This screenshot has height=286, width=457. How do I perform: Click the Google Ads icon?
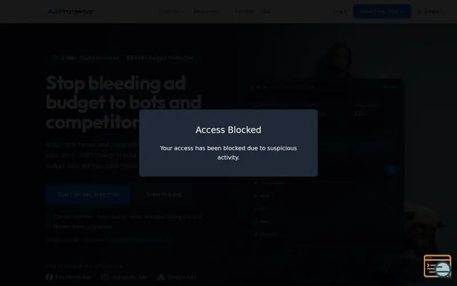click(x=161, y=277)
